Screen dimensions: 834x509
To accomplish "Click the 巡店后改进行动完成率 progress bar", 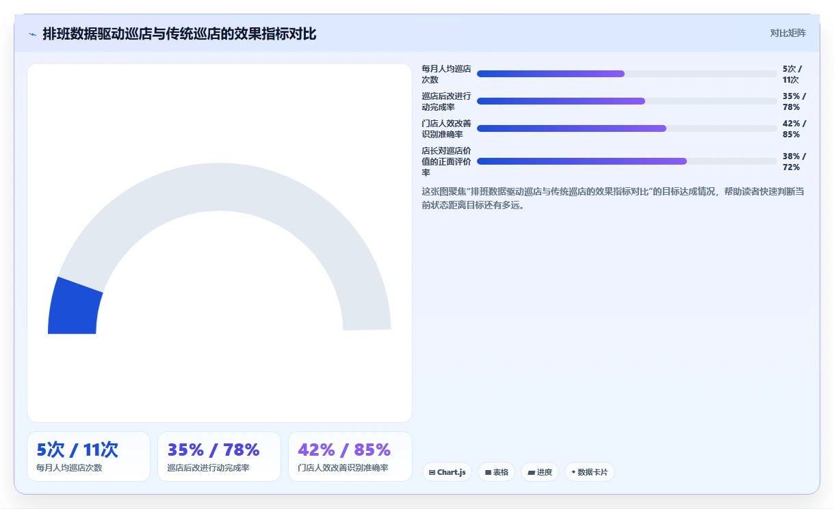I will pos(627,101).
